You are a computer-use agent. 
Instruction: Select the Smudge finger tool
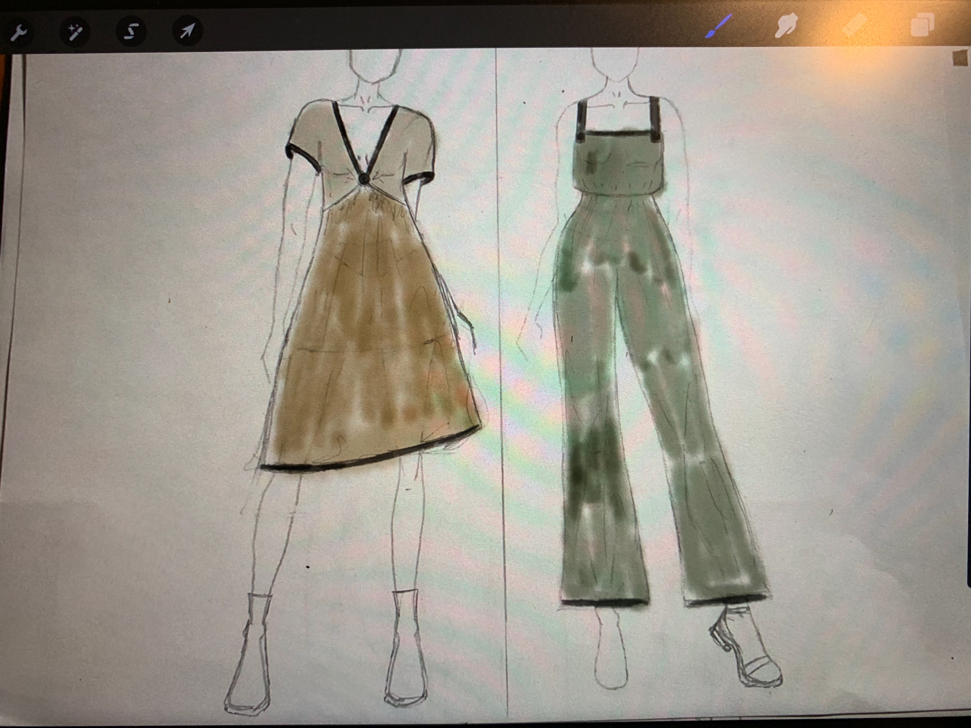click(787, 26)
